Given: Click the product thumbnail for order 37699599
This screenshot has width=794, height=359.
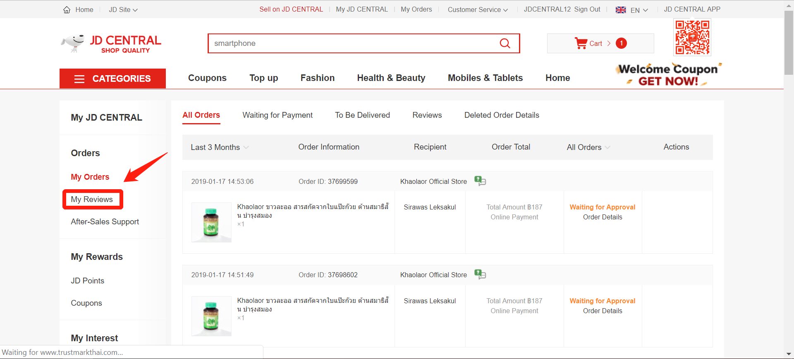Looking at the screenshot, I should pyautogui.click(x=211, y=222).
